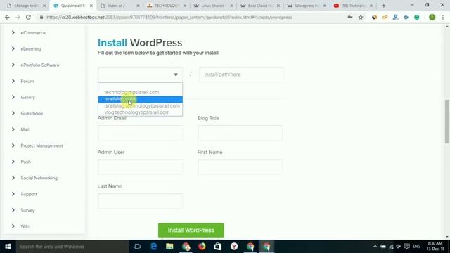The image size is (450, 253).
Task: Click the ENG language indicator
Action: pyautogui.click(x=416, y=247)
